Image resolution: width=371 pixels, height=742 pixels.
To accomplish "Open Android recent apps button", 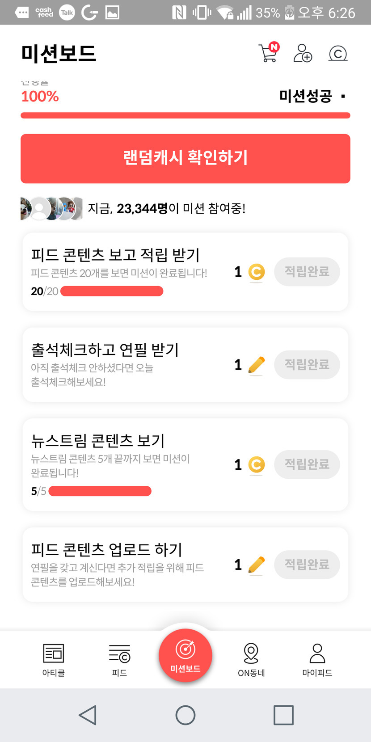I will (x=283, y=715).
